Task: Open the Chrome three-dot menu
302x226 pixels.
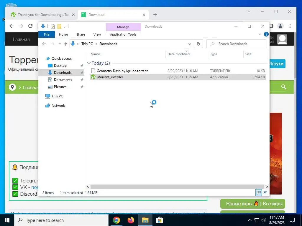Action: (290, 26)
